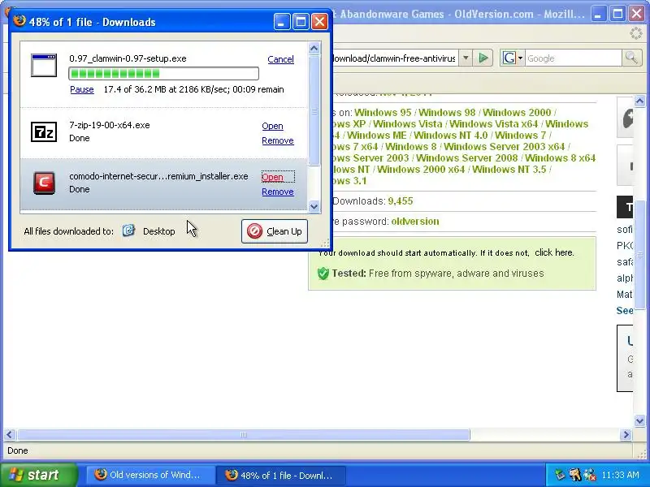Open the Windows Server 2008 link
The image size is (650, 487).
466,157
